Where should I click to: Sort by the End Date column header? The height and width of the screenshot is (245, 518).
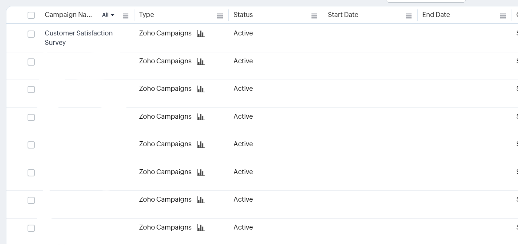point(436,15)
